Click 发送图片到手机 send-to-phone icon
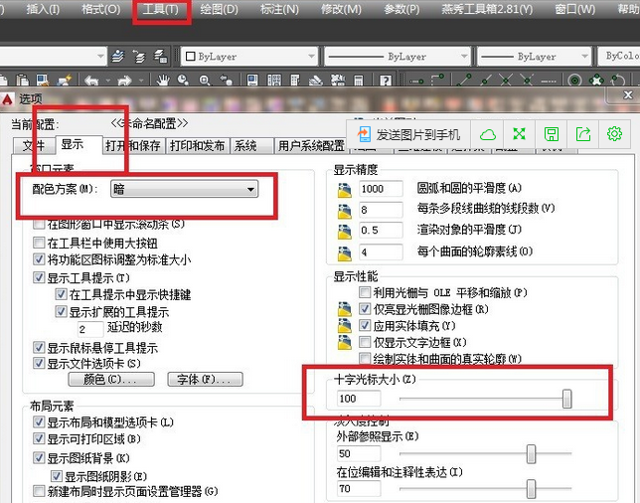The width and height of the screenshot is (640, 503). tap(363, 133)
